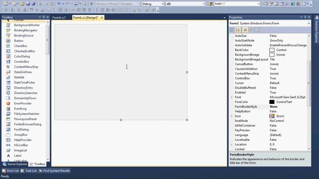Screen dimensions: 319x179
Task: Open the collapsed Solution Explorer side tab
Action: pos(317,29)
